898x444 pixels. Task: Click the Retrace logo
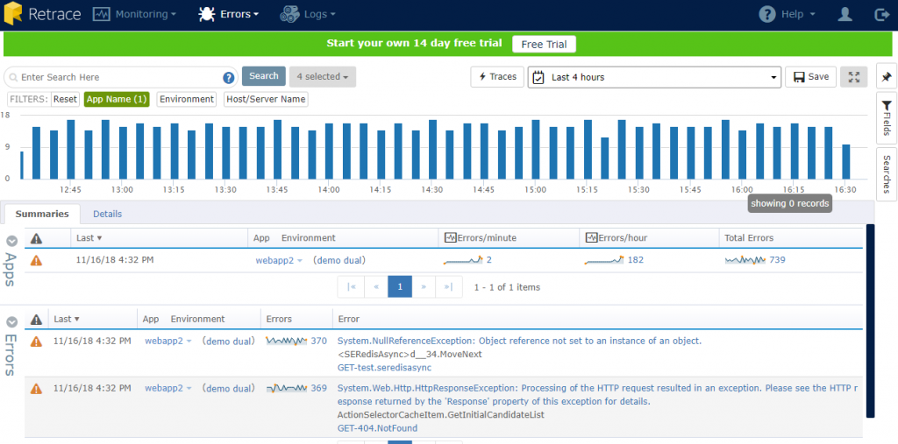coord(42,14)
